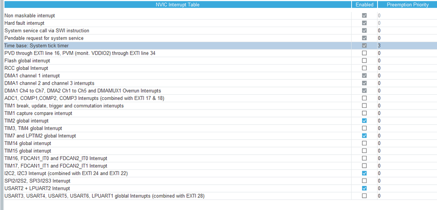Select 'TIM2 global interrupt' row text
Image resolution: width=437 pixels, height=210 pixels.
pos(27,120)
